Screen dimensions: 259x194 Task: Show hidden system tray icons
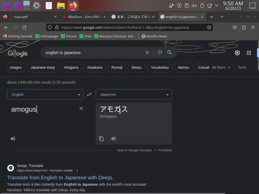click(x=217, y=6)
